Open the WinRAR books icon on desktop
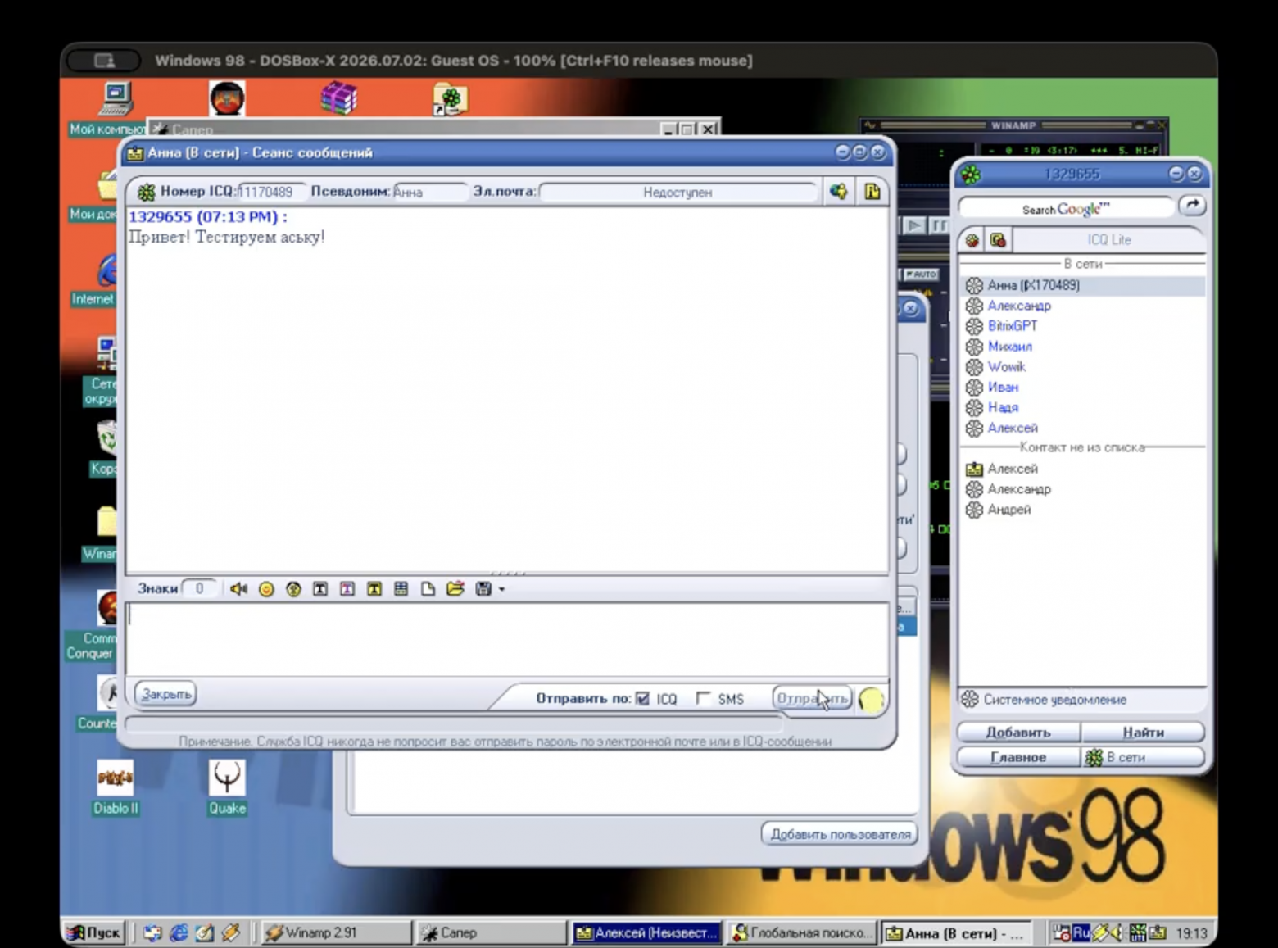1278x948 pixels. (338, 98)
